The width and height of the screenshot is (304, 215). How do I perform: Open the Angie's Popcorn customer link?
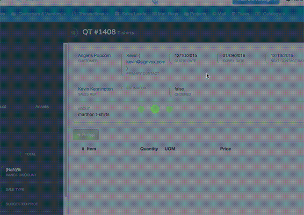pyautogui.click(x=94, y=56)
